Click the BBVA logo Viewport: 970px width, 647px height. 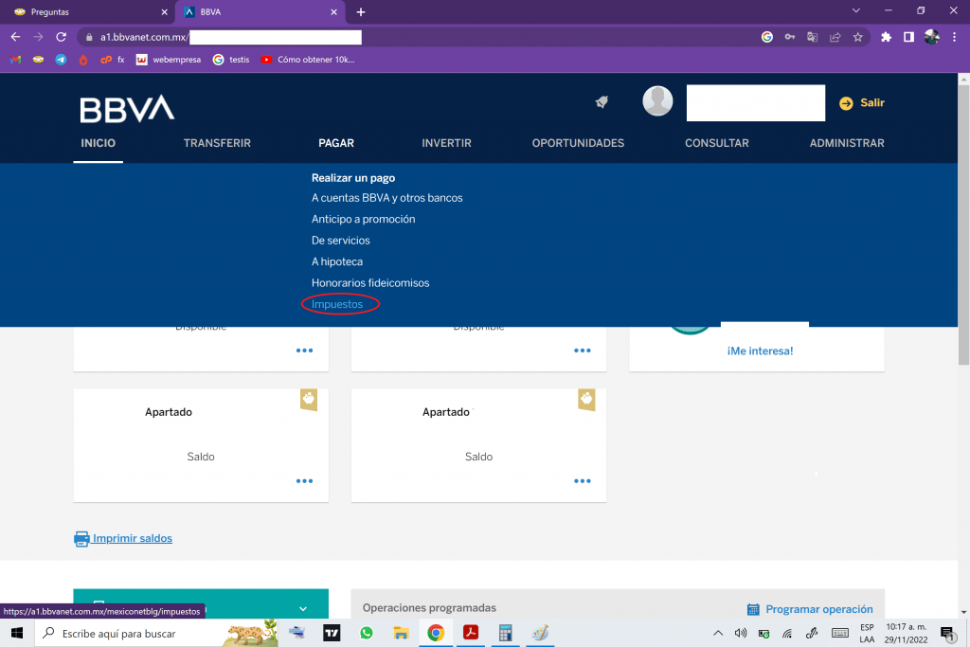[127, 109]
